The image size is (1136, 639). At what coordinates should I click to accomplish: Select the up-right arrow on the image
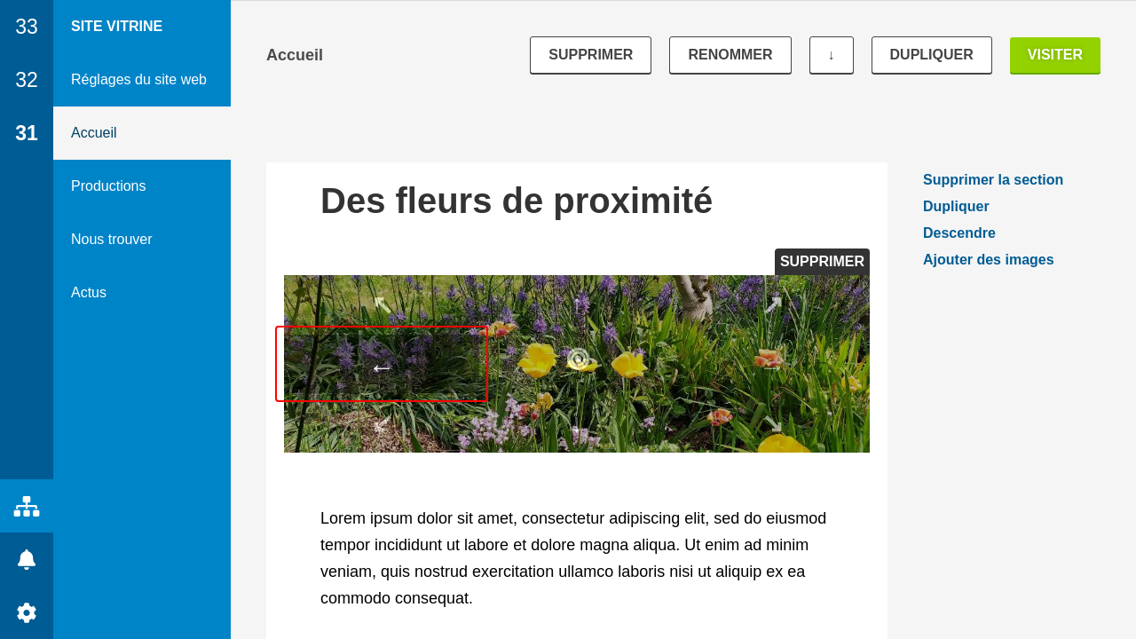pos(773,304)
